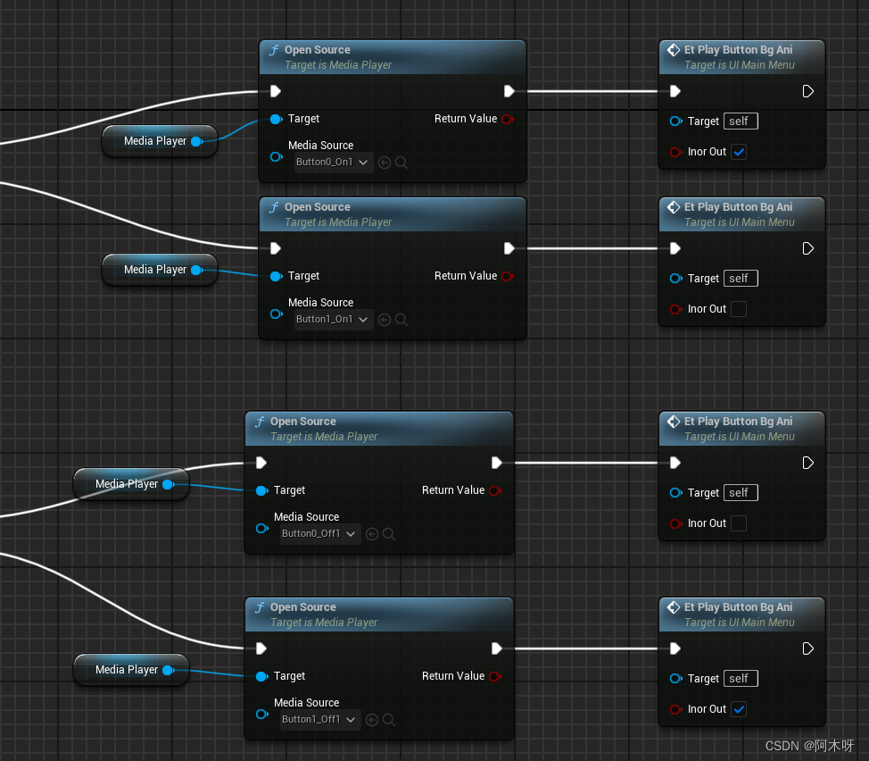The width and height of the screenshot is (869, 761).
Task: Click the self Target field on top Et Play node
Action: (x=741, y=121)
